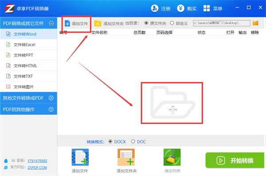The width and height of the screenshot is (266, 176).
Task: Select 文件转HTML in sidebar
Action: [28, 66]
